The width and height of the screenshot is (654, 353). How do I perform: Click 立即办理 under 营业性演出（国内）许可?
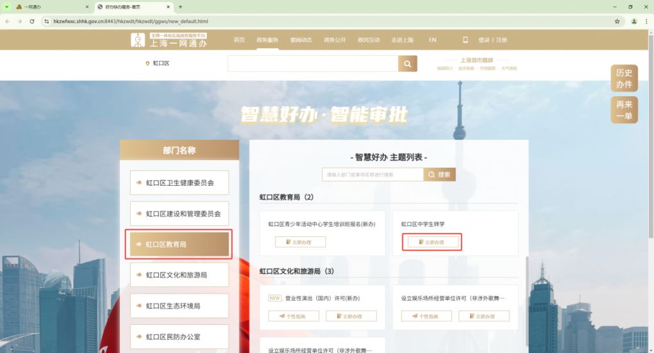[x=351, y=316]
